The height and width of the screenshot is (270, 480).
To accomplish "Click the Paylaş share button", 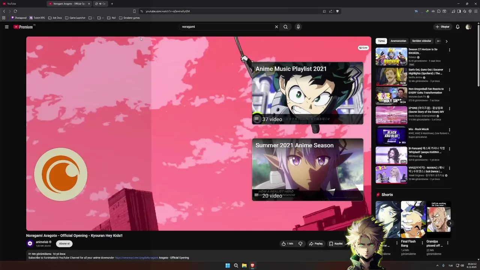I will [x=316, y=244].
